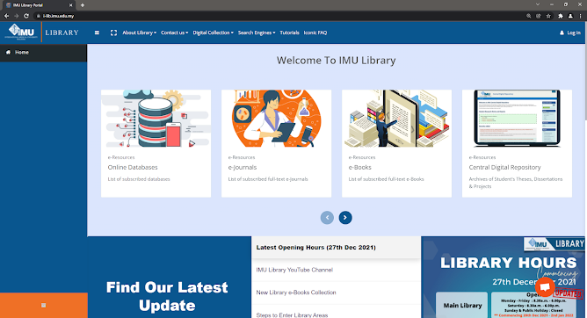Click the e-Journals scientist illustration
The image size is (587, 318).
click(276, 119)
